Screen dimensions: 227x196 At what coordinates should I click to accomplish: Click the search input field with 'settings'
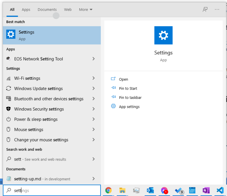(x=52, y=190)
